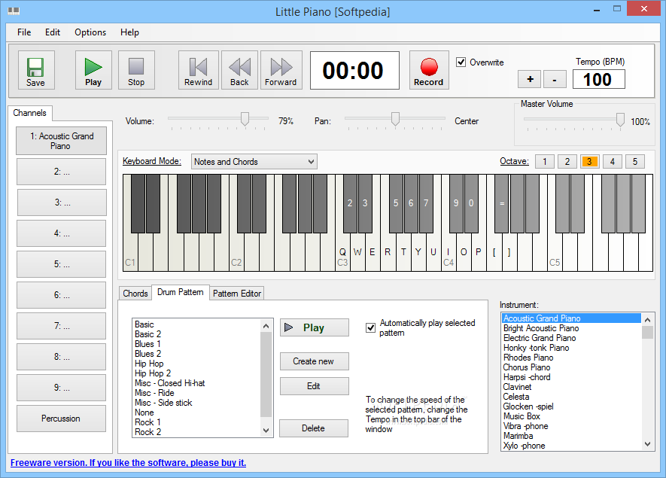The height and width of the screenshot is (478, 666).
Task: Select octave 4
Action: [x=613, y=161]
